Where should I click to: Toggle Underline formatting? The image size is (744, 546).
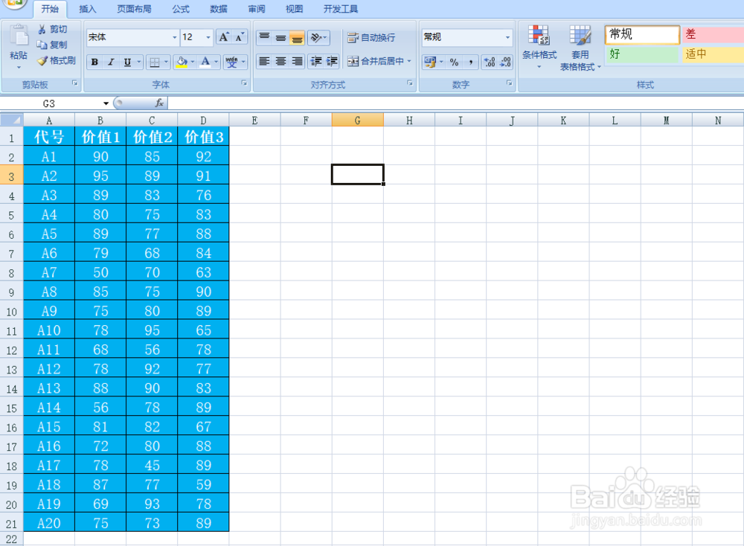[127, 62]
